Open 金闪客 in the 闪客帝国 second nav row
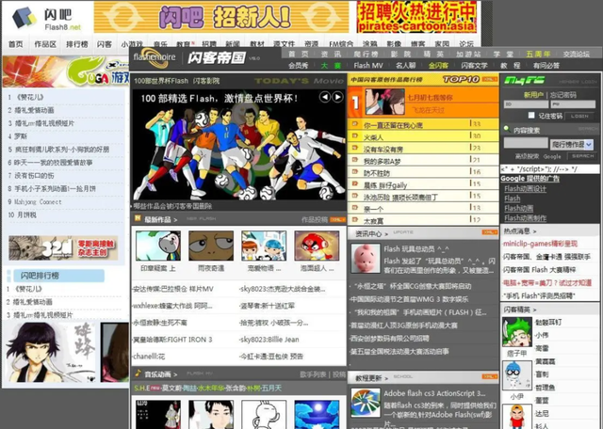Image resolution: width=603 pixels, height=429 pixels. coord(438,65)
